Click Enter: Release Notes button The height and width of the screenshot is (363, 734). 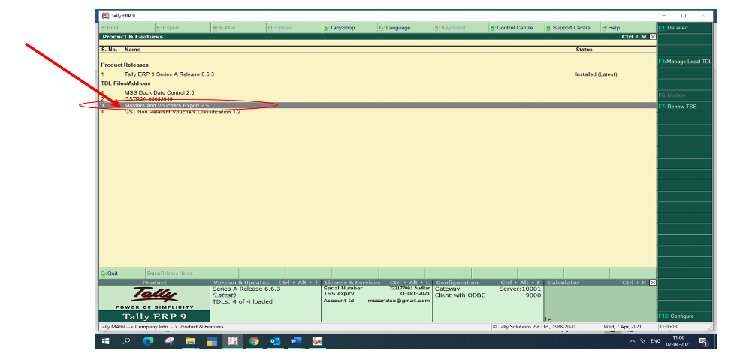point(169,274)
